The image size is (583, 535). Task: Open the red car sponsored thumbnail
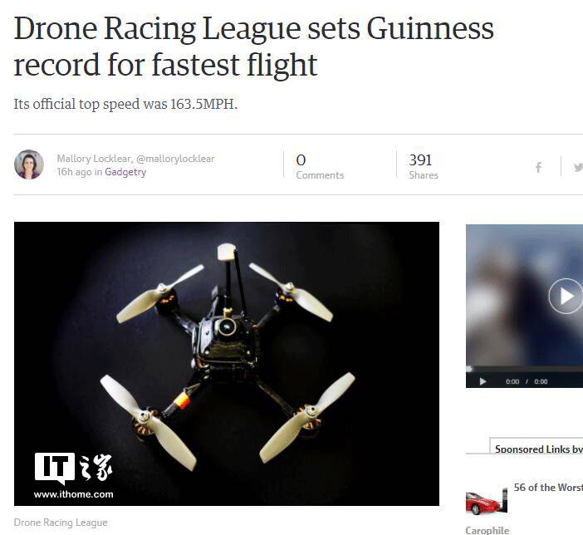coord(487,503)
